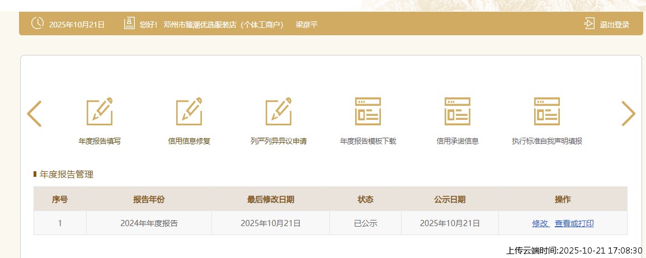Open 查看或打印 for the 2024 annual report
The height and width of the screenshot is (258, 646).
(x=574, y=223)
